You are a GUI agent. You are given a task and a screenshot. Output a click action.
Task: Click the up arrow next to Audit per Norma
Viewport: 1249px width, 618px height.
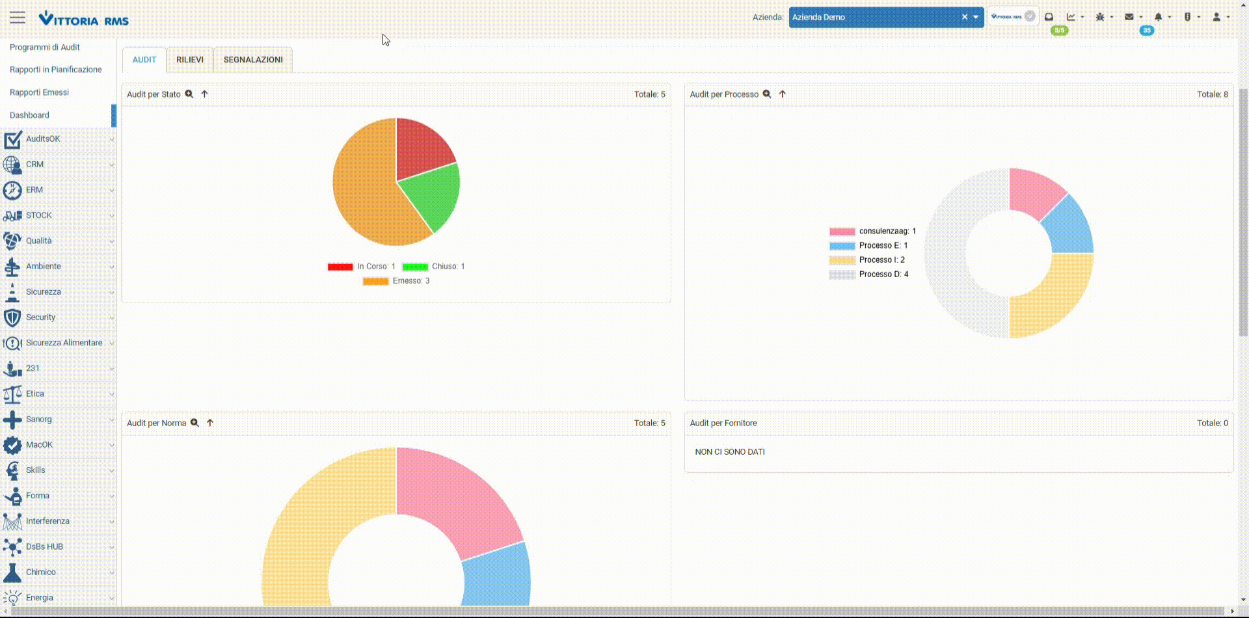pyautogui.click(x=210, y=422)
